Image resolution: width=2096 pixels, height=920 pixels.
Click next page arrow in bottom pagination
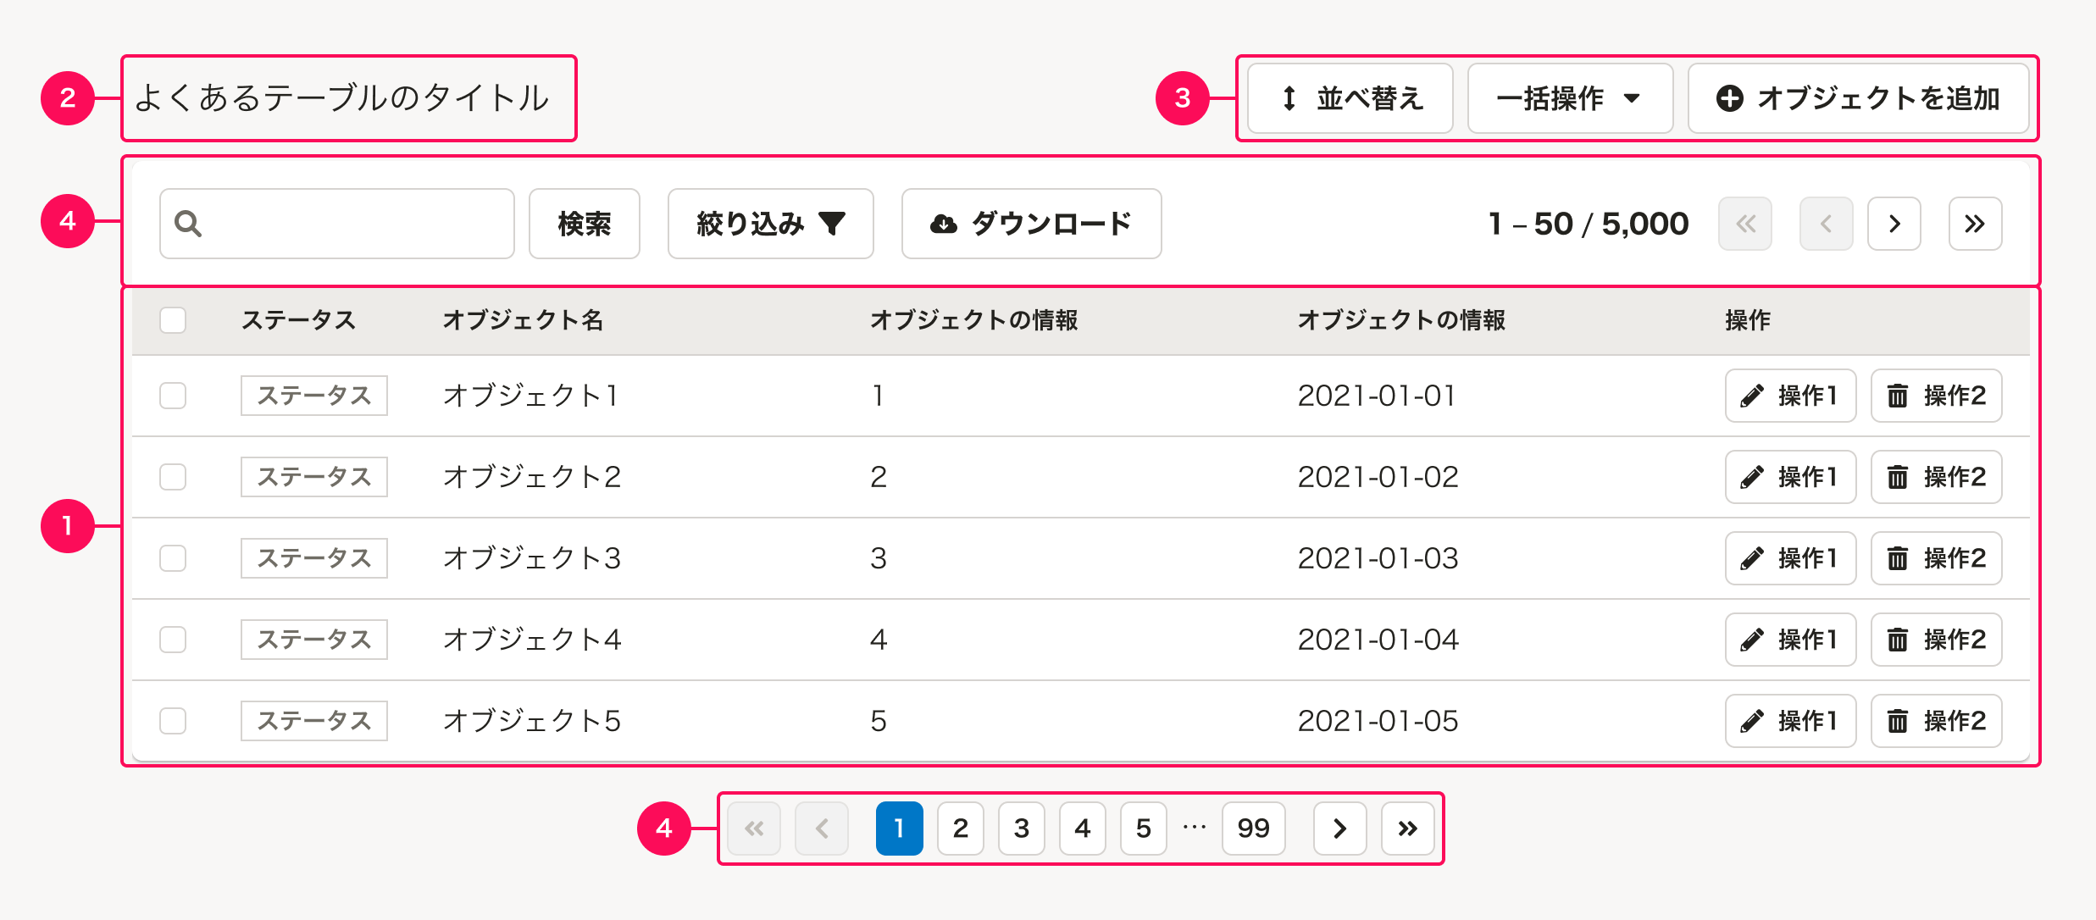(1339, 828)
